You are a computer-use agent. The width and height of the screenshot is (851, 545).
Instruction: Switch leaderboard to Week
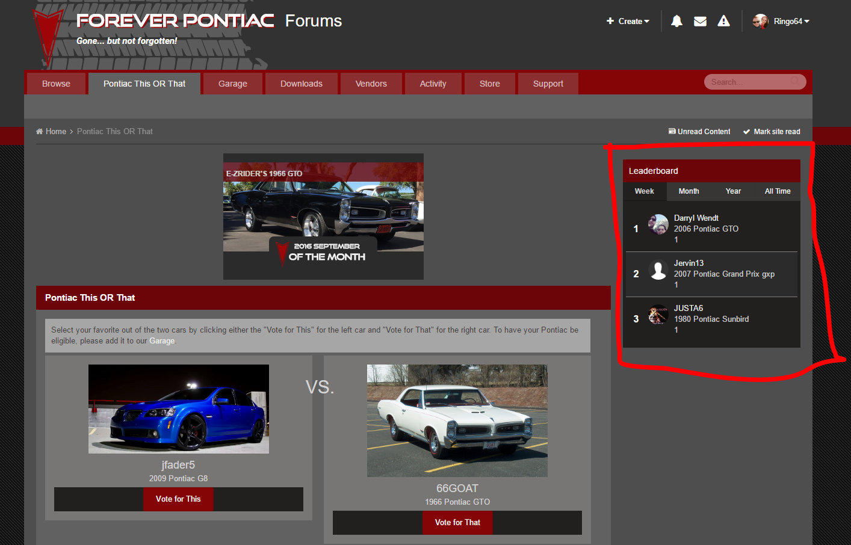click(x=645, y=191)
